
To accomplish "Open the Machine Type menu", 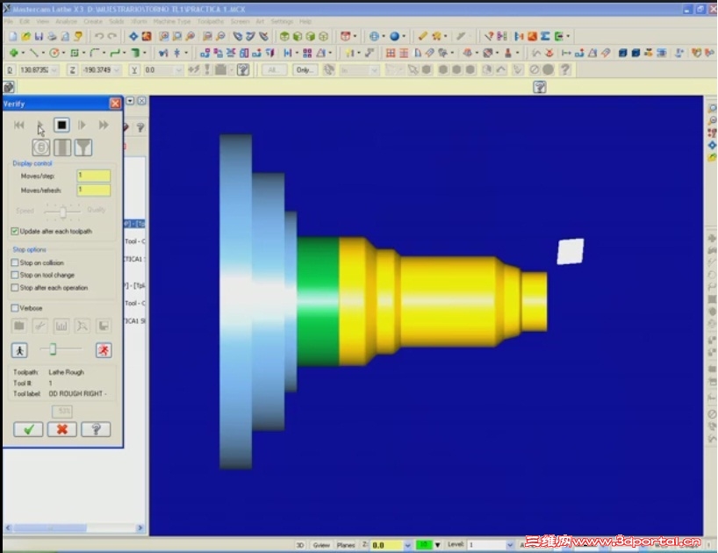I will tap(172, 22).
